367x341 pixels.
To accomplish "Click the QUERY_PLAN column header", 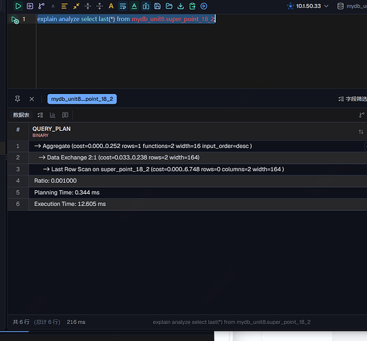I will 52,129.
